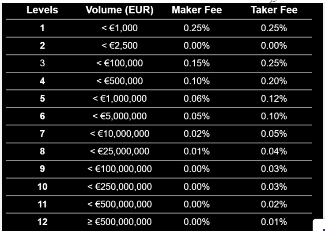Click the 0.02% maker fee cell

click(197, 134)
